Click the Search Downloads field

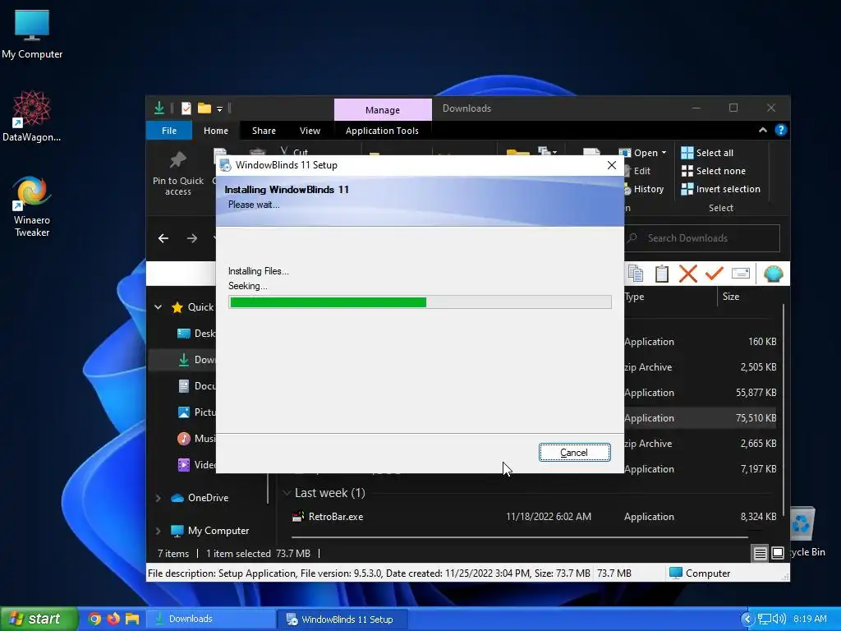click(701, 238)
